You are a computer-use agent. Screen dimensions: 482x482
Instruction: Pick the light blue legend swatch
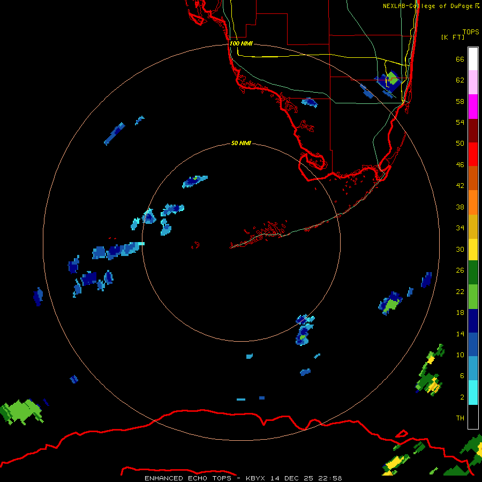point(473,368)
